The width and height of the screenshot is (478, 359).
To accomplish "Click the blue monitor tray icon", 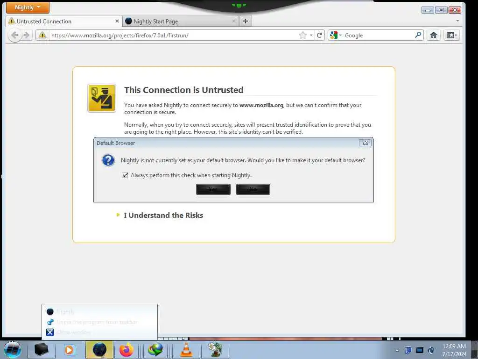I will tap(420, 350).
